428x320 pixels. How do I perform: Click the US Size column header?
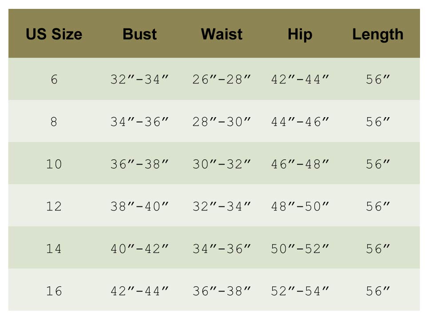[54, 34]
